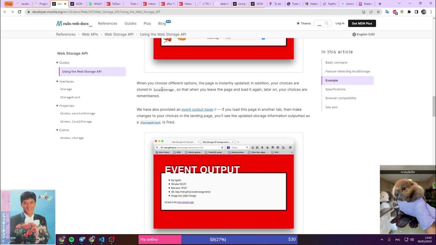The image size is (436, 245).
Task: Click the share page icon in address bar
Action: (371, 12)
